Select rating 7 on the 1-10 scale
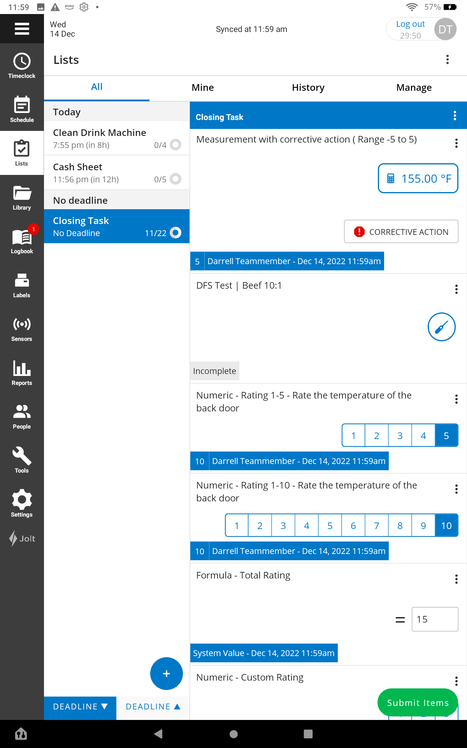This screenshot has height=748, width=467. (376, 526)
